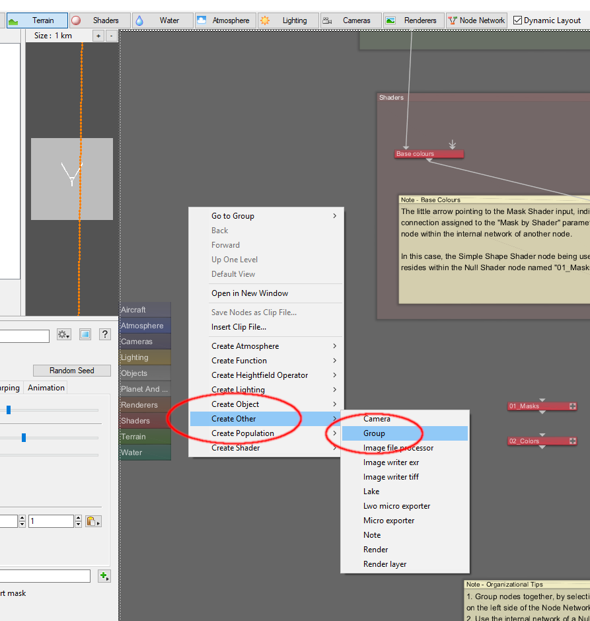This screenshot has width=590, height=621.
Task: Switch to the Animation tab
Action: pyautogui.click(x=46, y=388)
